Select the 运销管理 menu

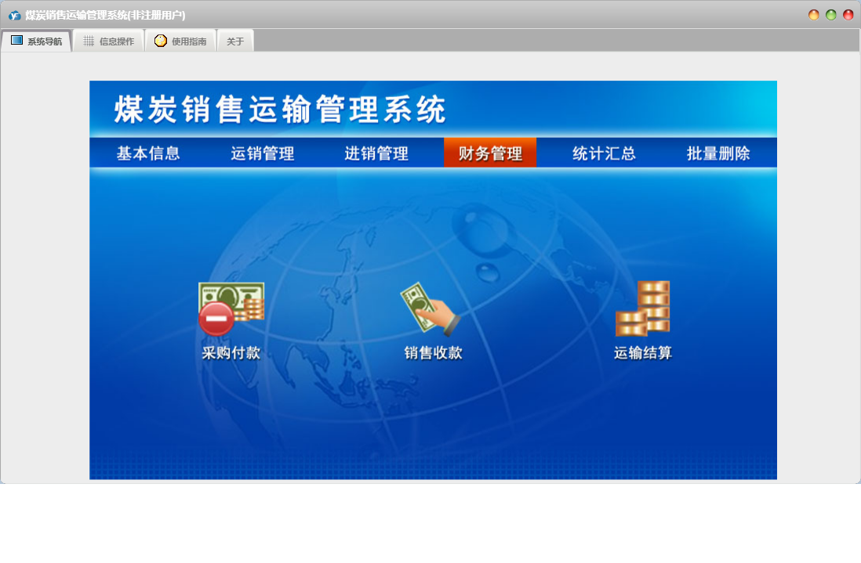263,153
